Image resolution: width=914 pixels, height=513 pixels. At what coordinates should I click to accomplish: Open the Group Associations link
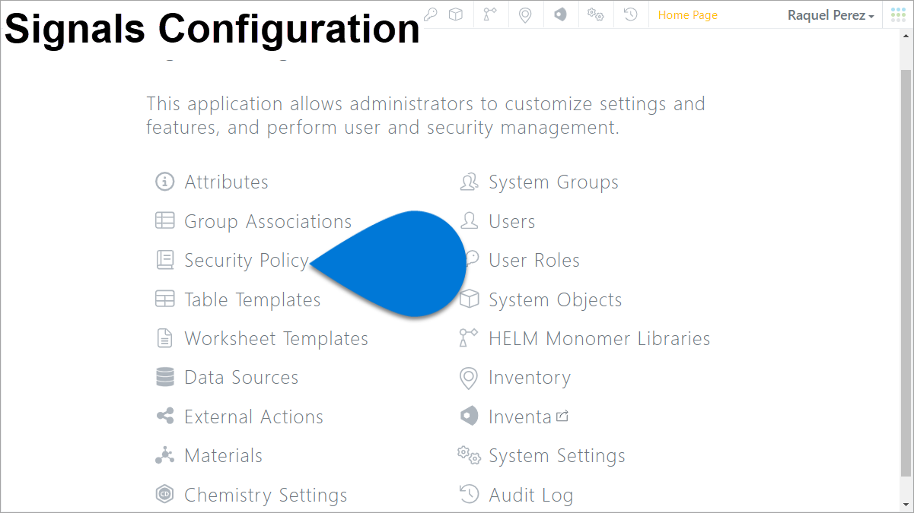tap(268, 221)
